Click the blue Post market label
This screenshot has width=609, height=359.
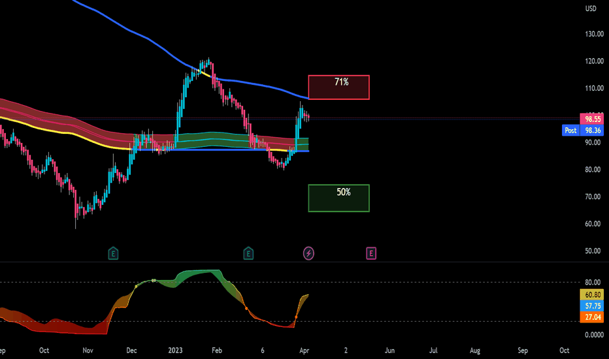coord(570,131)
